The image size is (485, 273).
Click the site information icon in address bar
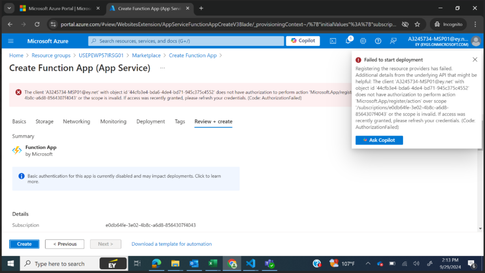53,24
